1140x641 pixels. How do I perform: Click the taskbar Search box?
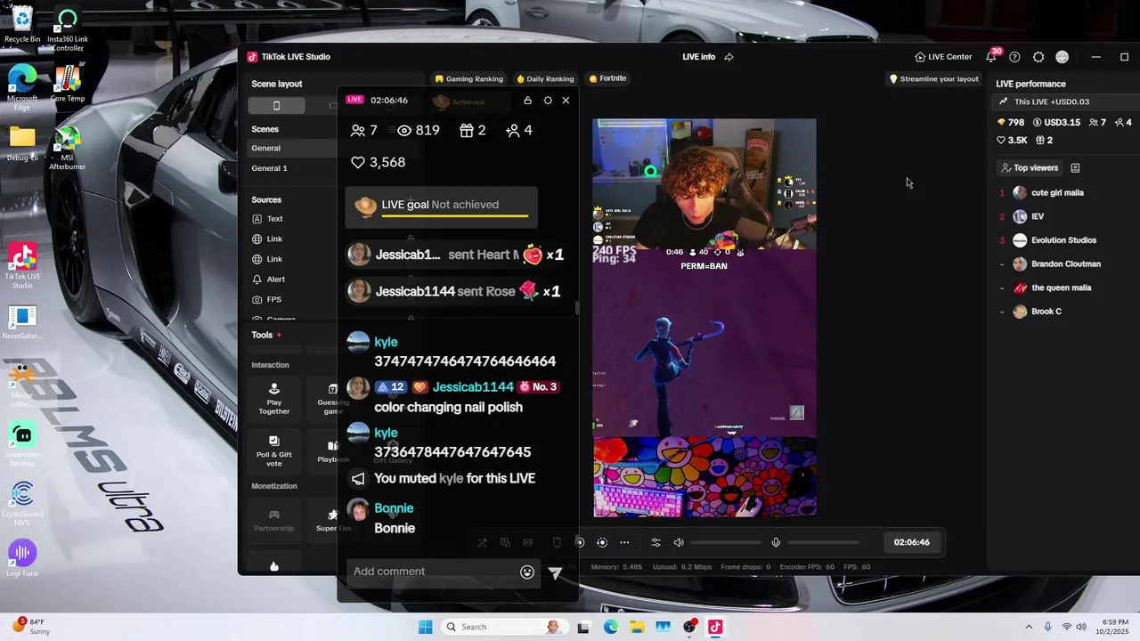point(504,627)
